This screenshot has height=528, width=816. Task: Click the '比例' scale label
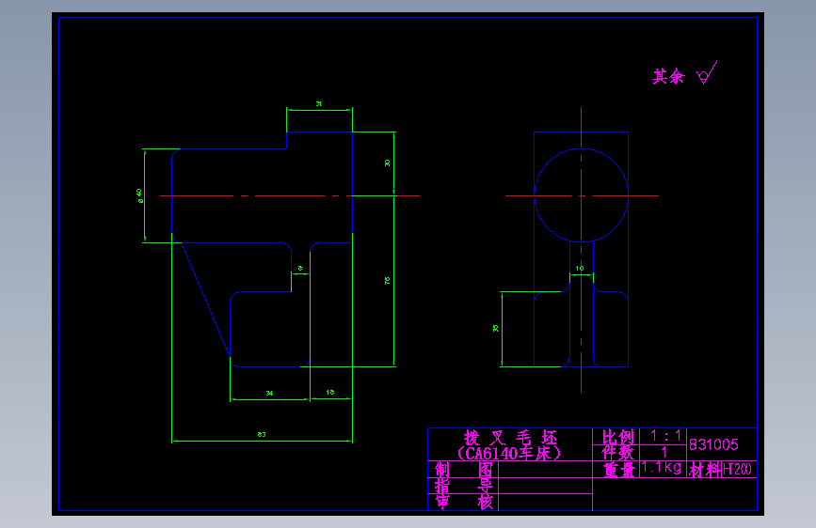[617, 437]
